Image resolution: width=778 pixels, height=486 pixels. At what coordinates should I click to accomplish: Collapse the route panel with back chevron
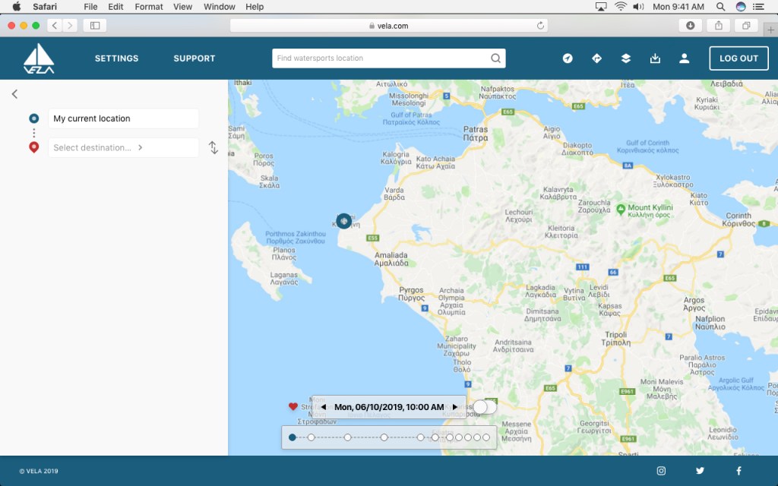pos(14,94)
